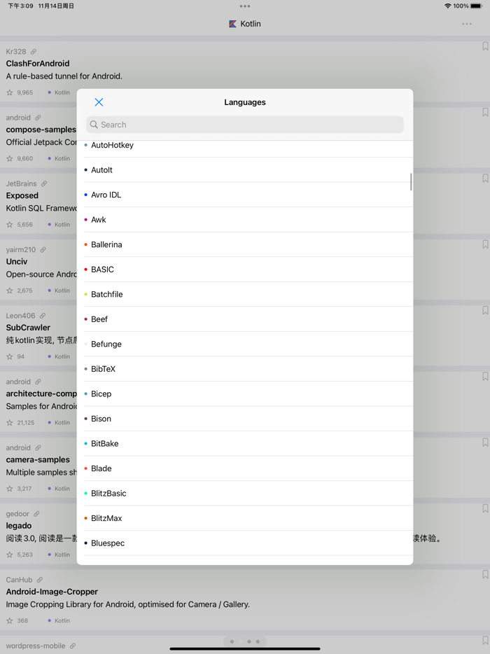The height and width of the screenshot is (654, 490).
Task: Open link icon next to JetBrains
Action: tap(44, 184)
